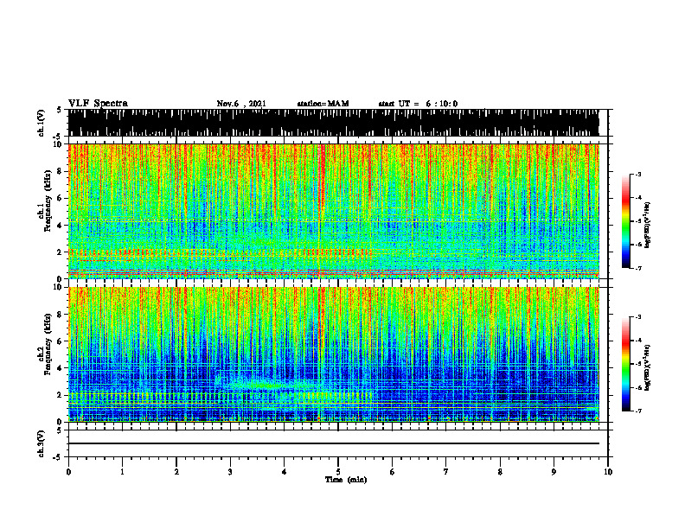The width and height of the screenshot is (685, 529).
Task: Click the "5" voltage tick of ch.3(V) panel
Action: [x=59, y=430]
